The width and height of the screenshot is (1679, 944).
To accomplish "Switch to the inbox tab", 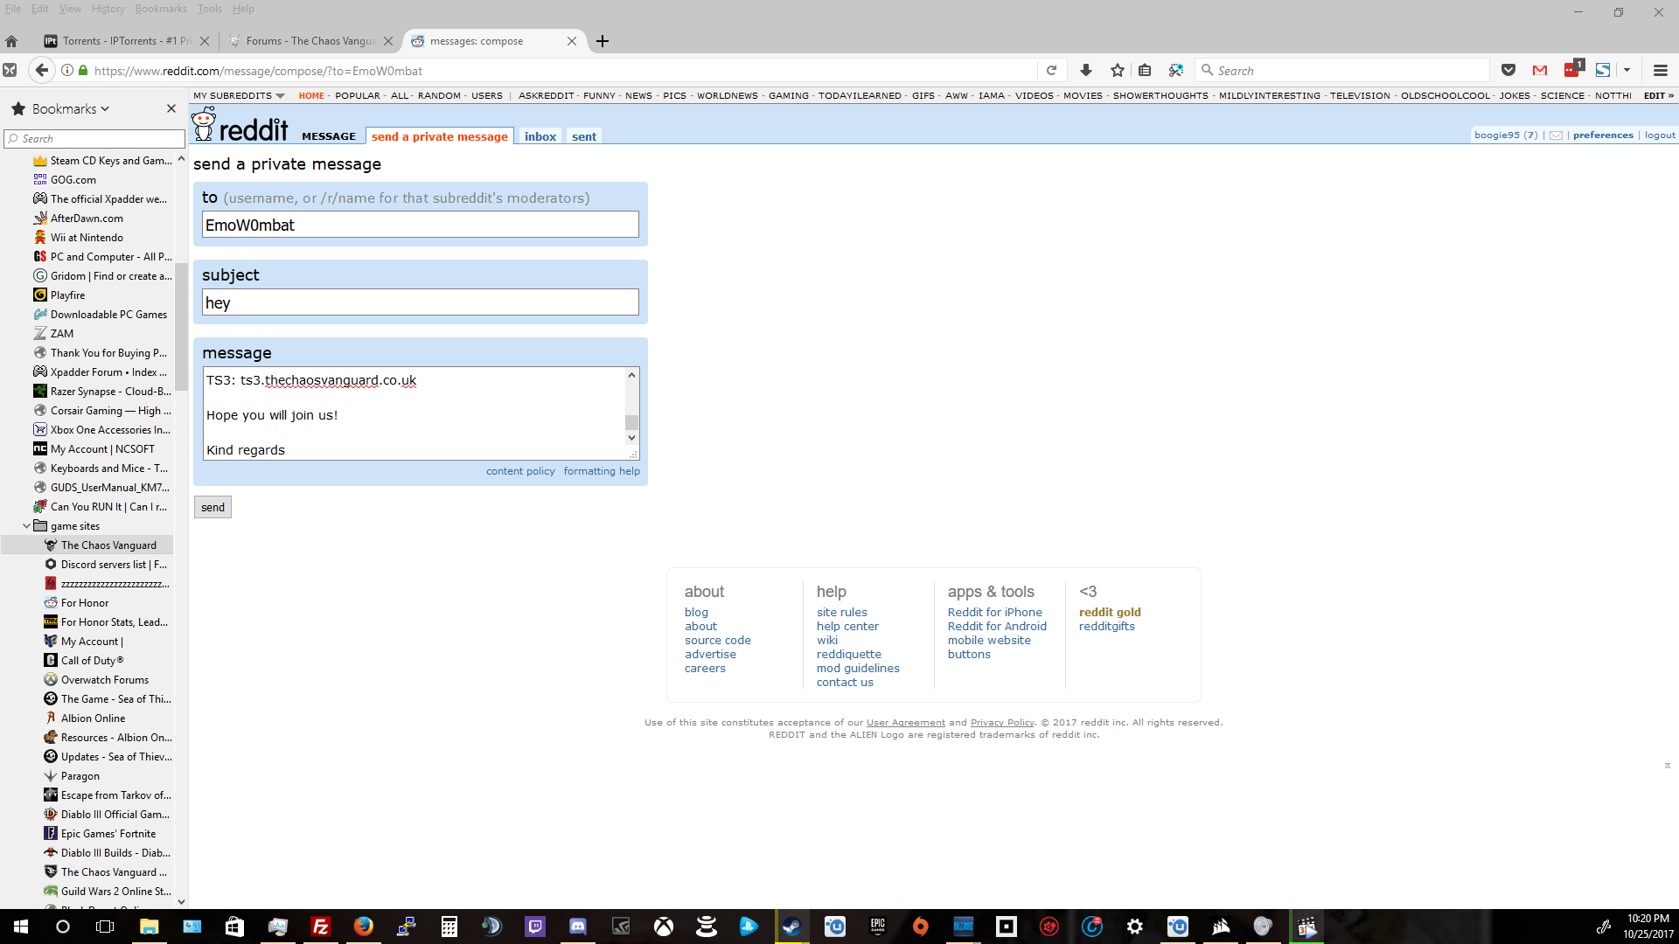I will [x=540, y=136].
